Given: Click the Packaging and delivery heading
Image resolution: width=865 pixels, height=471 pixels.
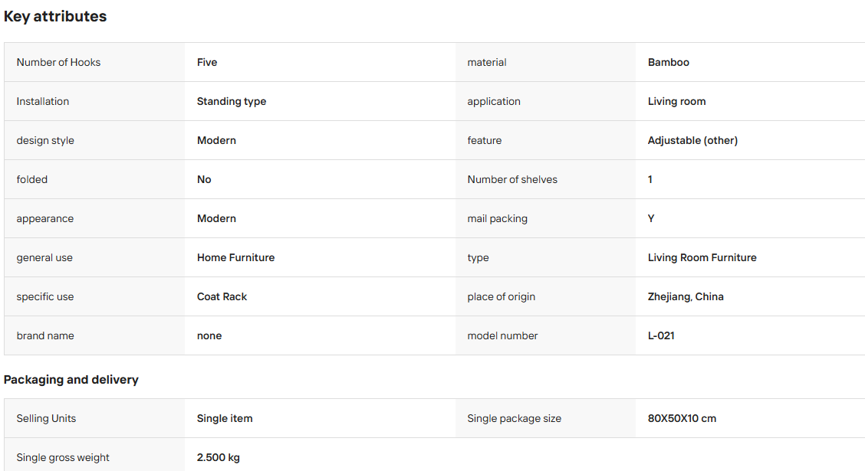Looking at the screenshot, I should click(71, 380).
